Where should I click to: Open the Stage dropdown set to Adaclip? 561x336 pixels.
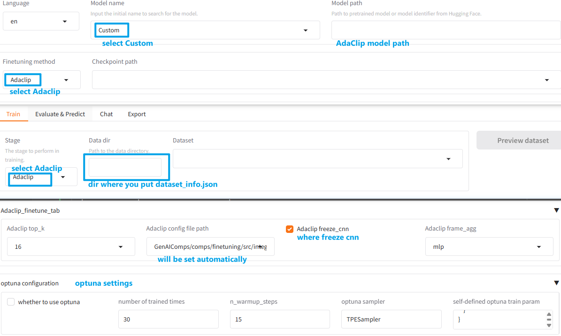(62, 177)
